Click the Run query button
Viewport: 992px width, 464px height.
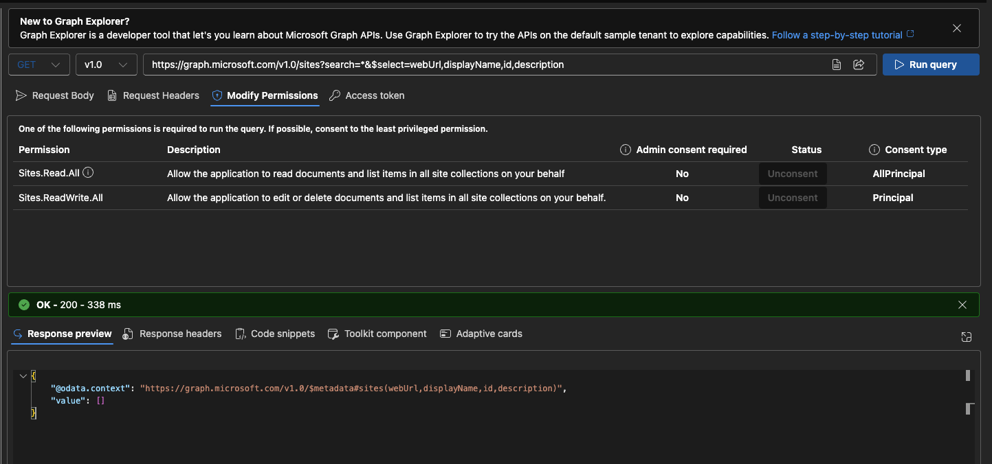point(931,65)
